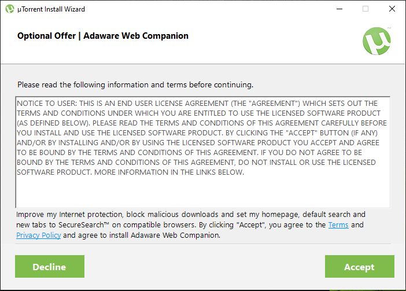Decline the Adaware Web Companion offer

(x=50, y=266)
